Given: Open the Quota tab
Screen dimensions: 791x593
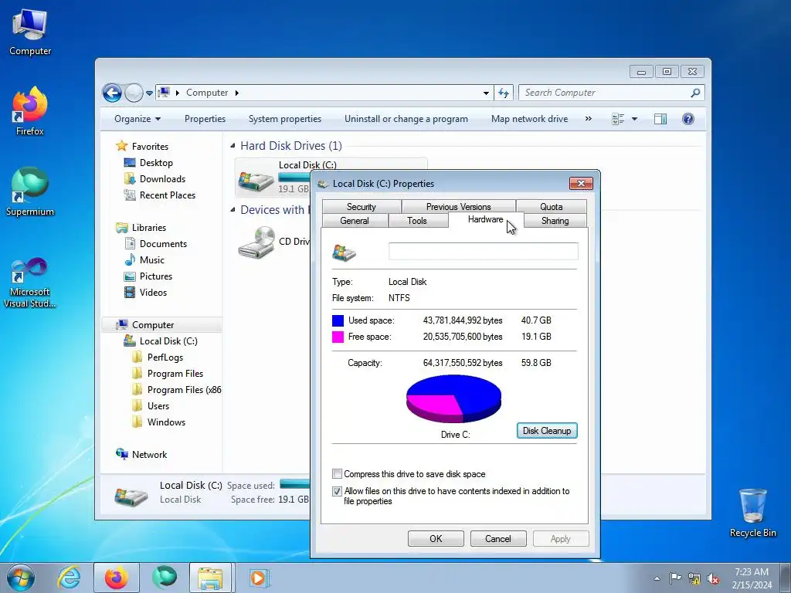Looking at the screenshot, I should pos(551,207).
